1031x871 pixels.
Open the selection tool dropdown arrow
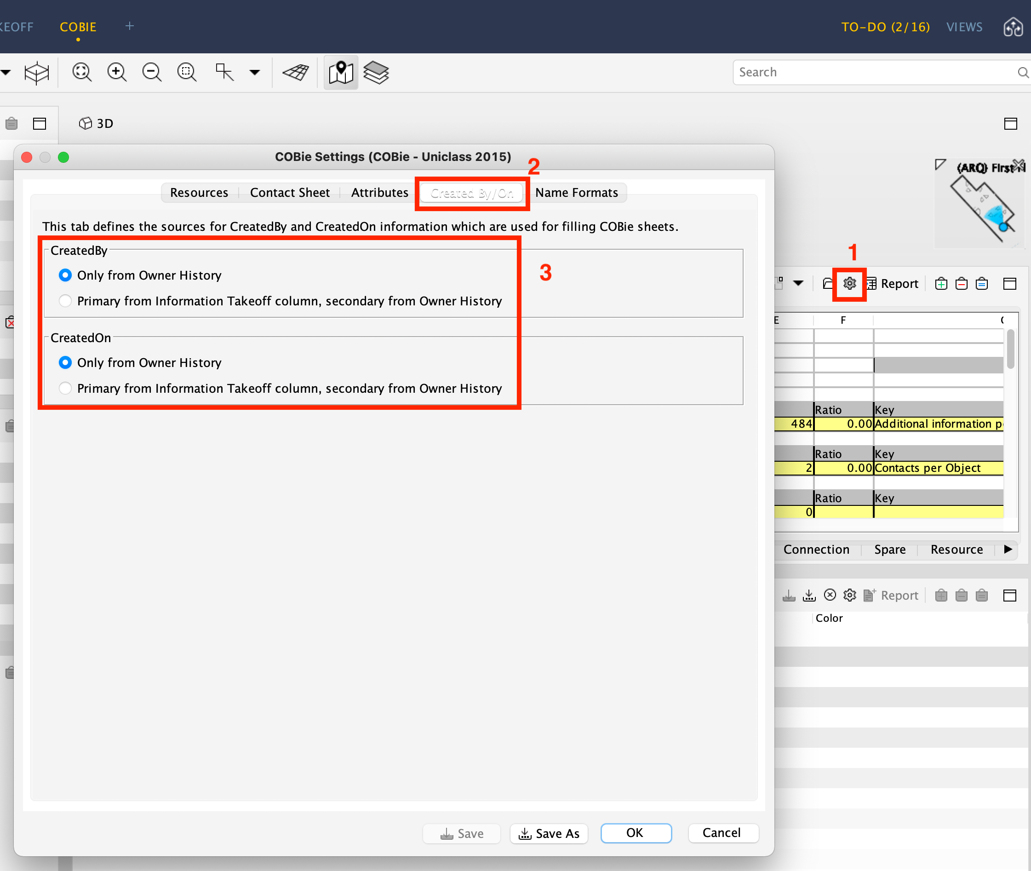click(255, 73)
